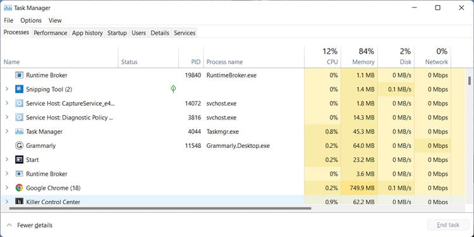Click the 45.3 MB memory value
The height and width of the screenshot is (237, 474).
364,131
